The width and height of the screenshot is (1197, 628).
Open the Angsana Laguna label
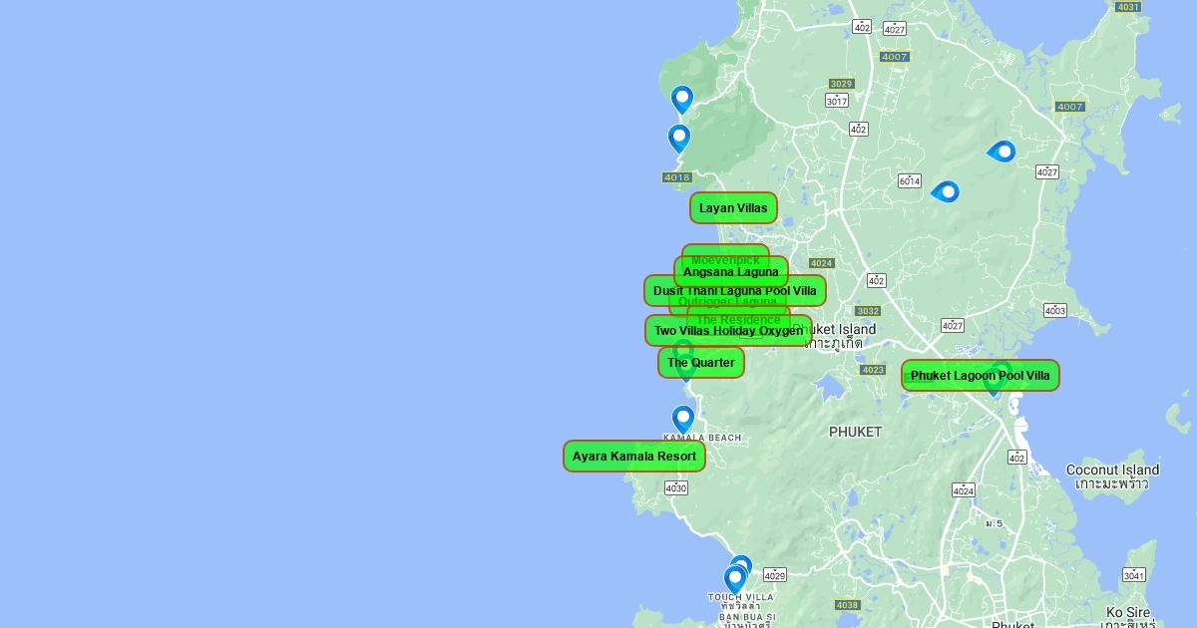tap(731, 272)
